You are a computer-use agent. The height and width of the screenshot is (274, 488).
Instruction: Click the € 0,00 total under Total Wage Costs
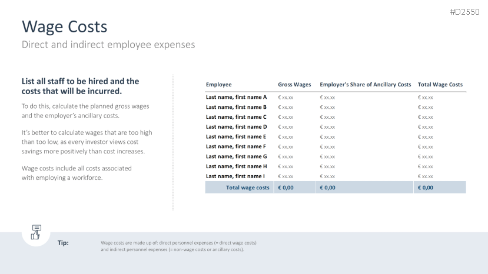coord(426,188)
